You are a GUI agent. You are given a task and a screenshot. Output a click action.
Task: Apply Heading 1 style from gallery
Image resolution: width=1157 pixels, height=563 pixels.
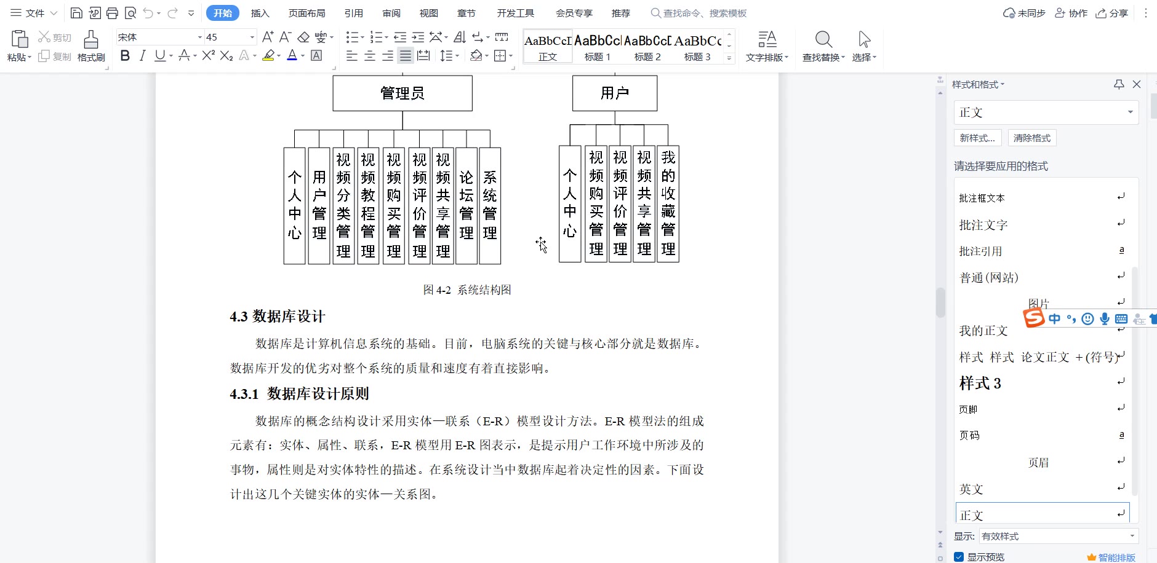point(598,47)
